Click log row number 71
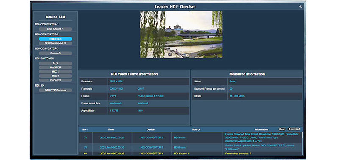The height and width of the screenshot is (160, 339). pyautogui.click(x=86, y=138)
